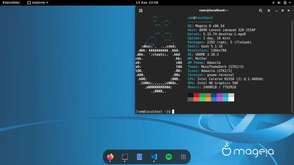Open the clock showing 15 Kas 22:38
The width and height of the screenshot is (294, 165).
click(x=147, y=3)
